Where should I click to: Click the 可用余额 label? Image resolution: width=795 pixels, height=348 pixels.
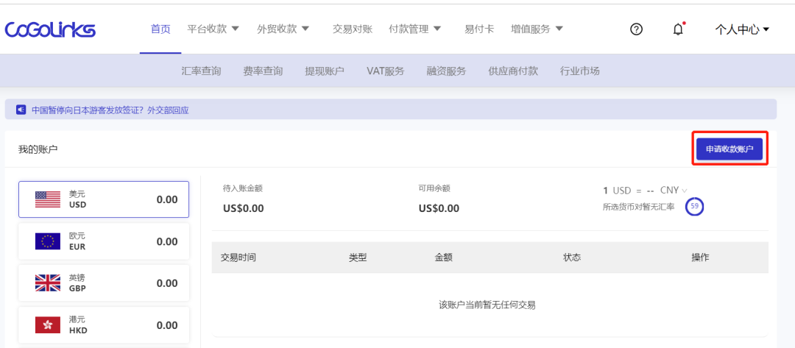[434, 188]
